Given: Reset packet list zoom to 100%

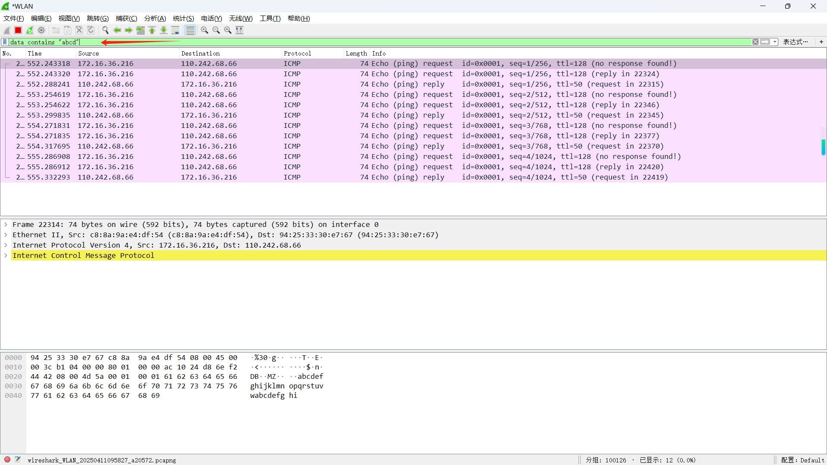Looking at the screenshot, I should click(228, 30).
